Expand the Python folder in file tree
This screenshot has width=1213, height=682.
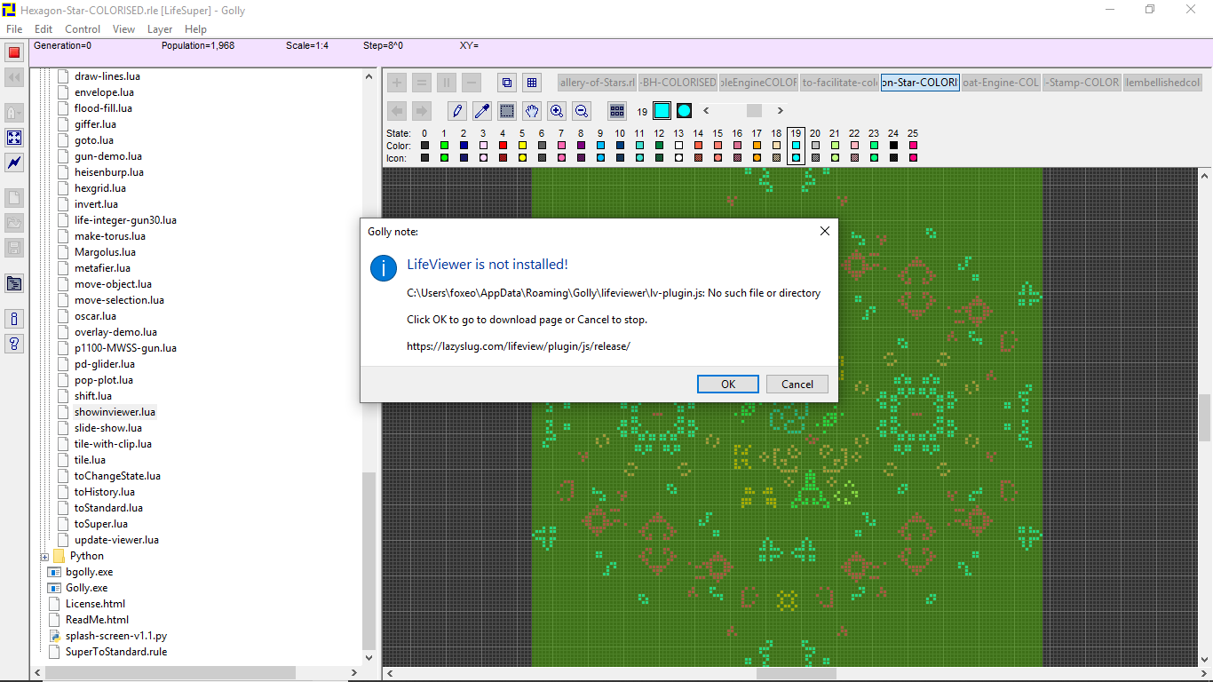pyautogui.click(x=44, y=557)
